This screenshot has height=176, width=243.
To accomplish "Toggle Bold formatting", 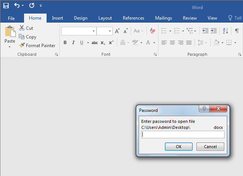I will point(65,43).
